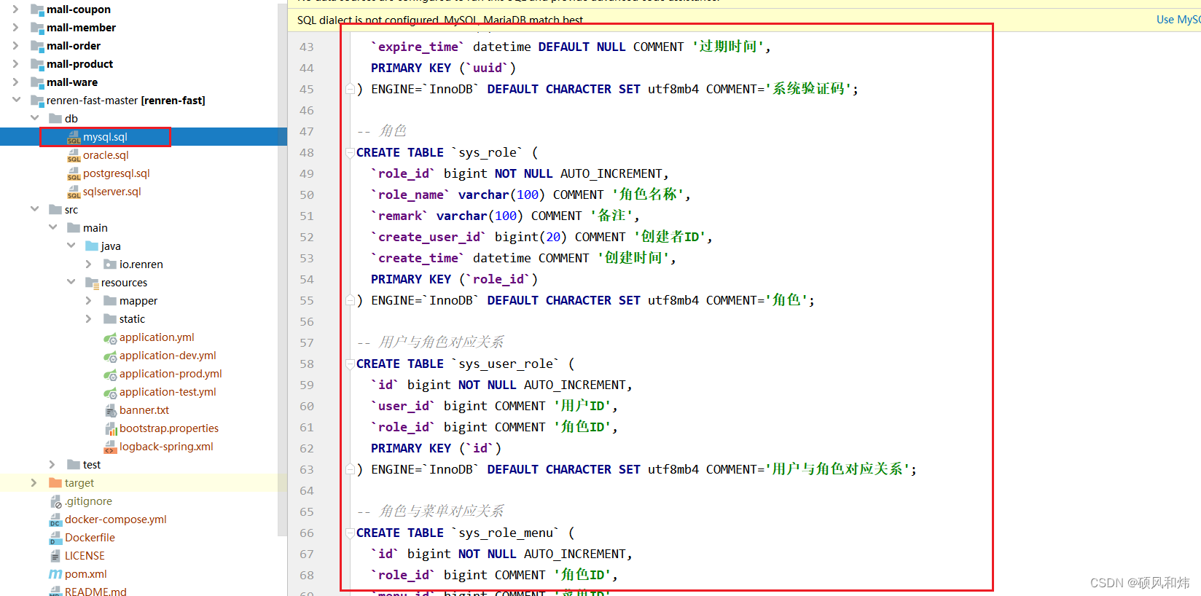Expand the mapper folder
Image resolution: width=1201 pixels, height=596 pixels.
[88, 301]
